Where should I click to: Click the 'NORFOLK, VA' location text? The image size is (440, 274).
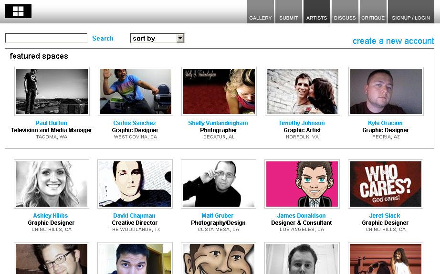(x=302, y=137)
